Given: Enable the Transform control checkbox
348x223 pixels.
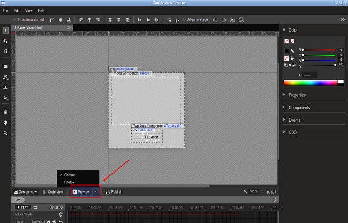Looking at the screenshot, I should pyautogui.click(x=13, y=19).
